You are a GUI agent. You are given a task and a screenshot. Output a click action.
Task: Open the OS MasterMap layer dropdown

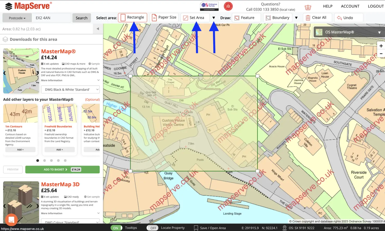click(x=349, y=32)
